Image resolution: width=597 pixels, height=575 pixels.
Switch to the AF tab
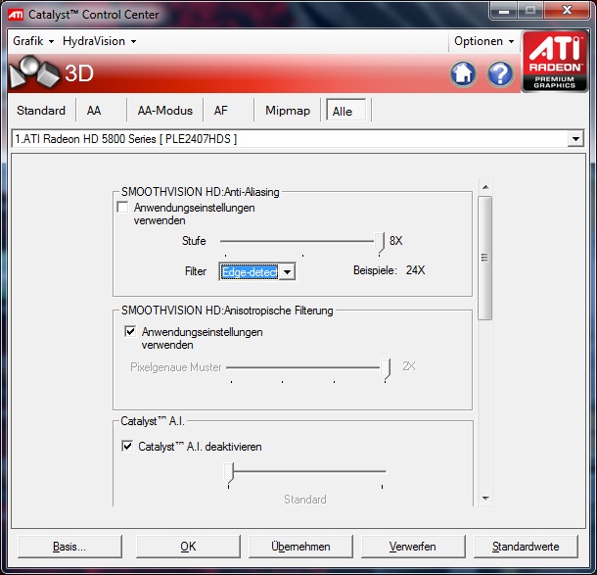point(221,111)
